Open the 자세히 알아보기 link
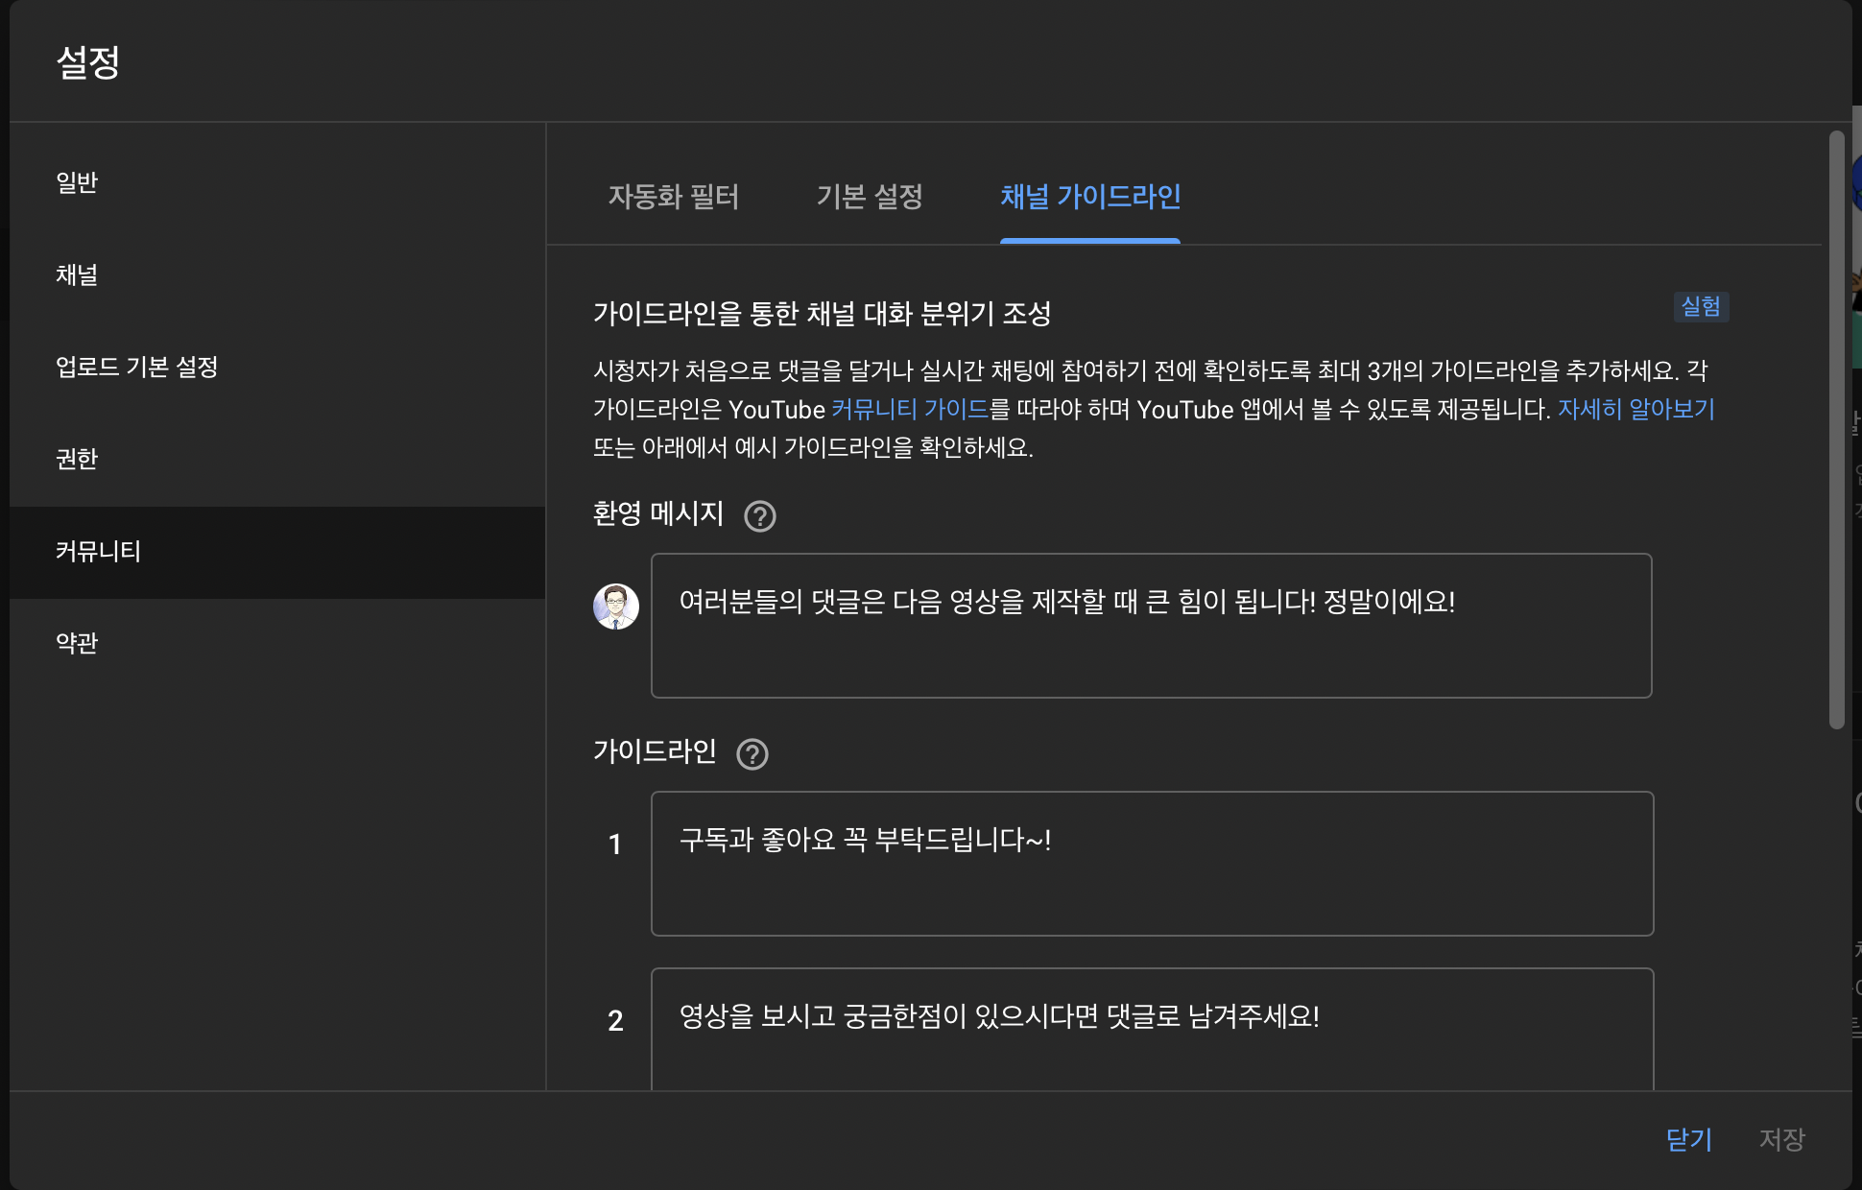This screenshot has width=1862, height=1190. coord(1635,410)
